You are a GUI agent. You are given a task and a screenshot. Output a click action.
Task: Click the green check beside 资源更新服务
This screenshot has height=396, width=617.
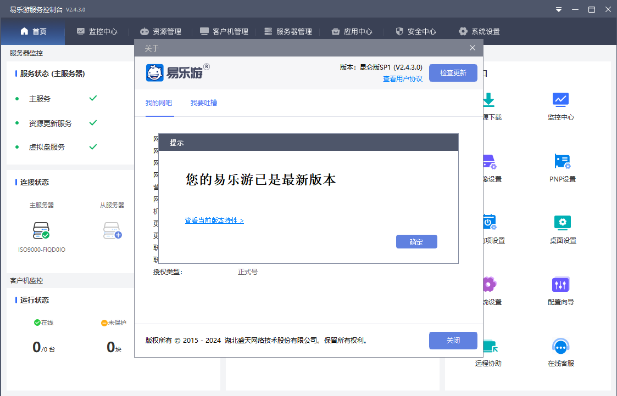click(93, 123)
